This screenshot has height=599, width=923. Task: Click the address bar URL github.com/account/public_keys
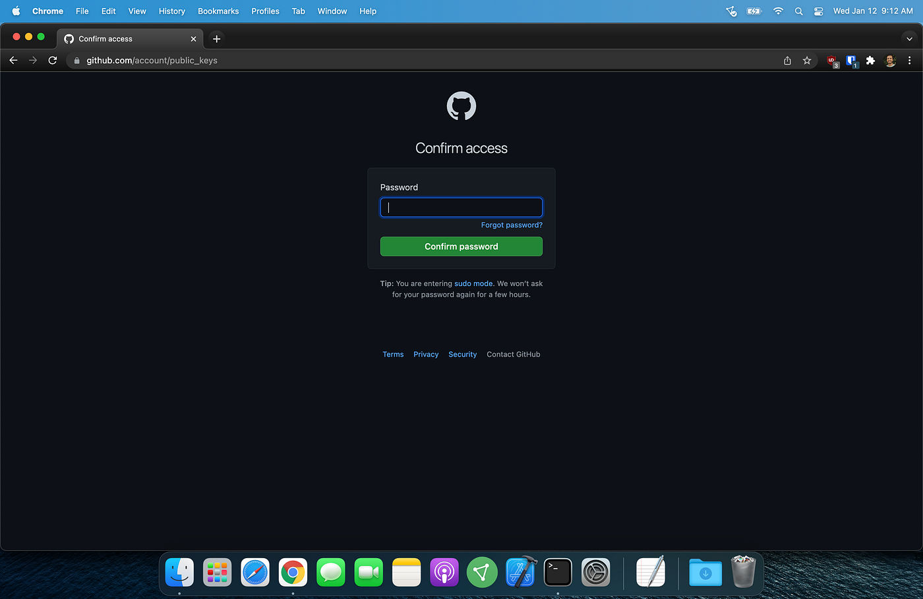(152, 61)
